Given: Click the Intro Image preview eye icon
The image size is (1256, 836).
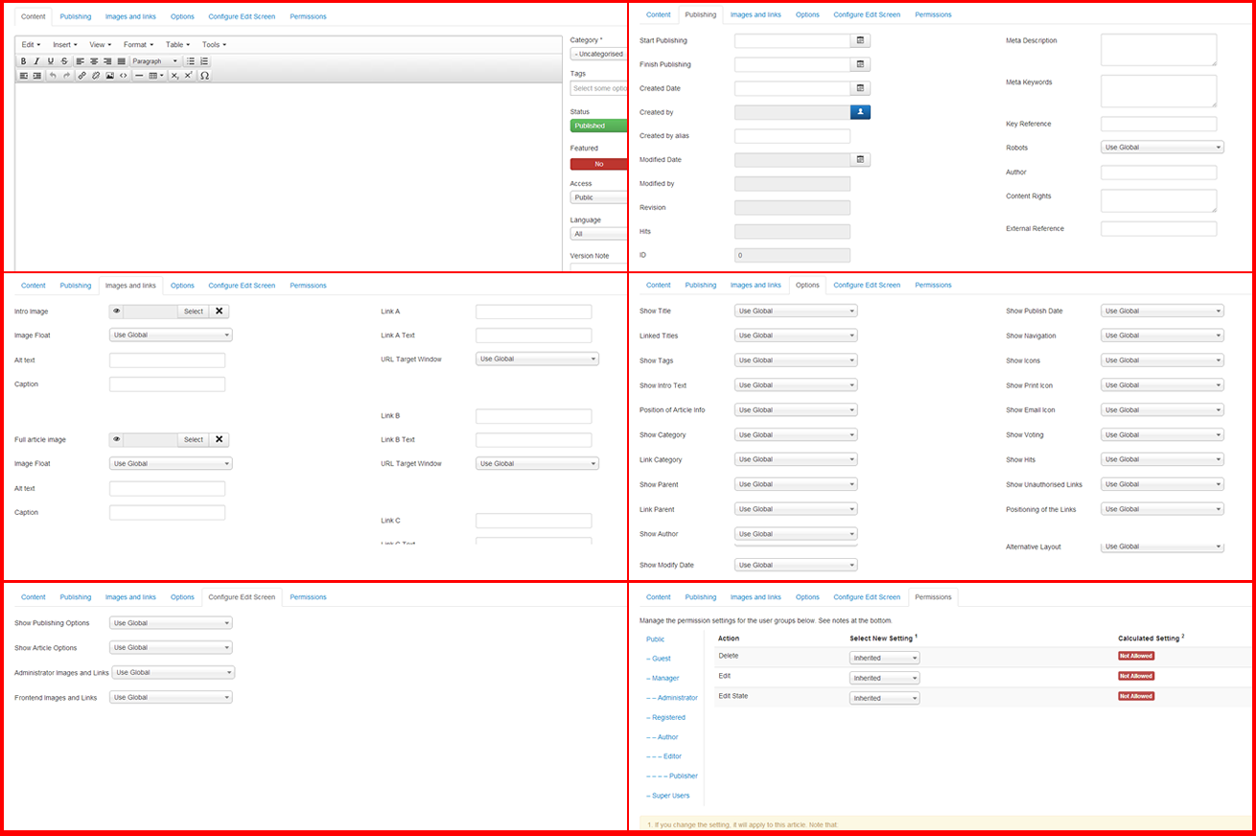Looking at the screenshot, I should (117, 312).
